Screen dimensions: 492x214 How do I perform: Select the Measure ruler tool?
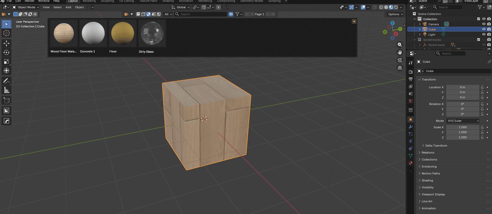point(6,90)
